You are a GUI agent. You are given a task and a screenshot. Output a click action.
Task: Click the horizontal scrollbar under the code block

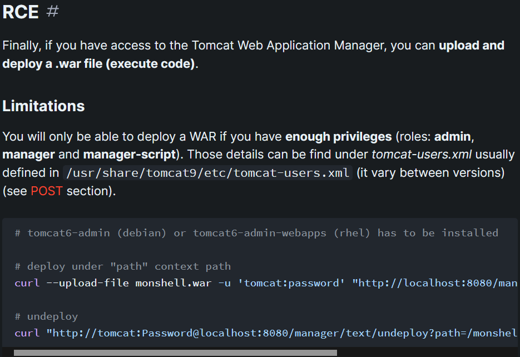[x=175, y=353]
